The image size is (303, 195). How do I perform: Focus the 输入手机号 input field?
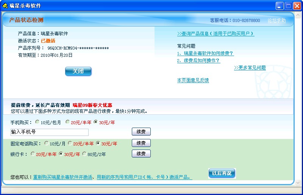tap(50, 132)
